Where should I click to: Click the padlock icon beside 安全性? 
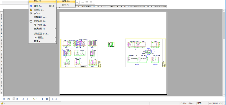pos(31,10)
